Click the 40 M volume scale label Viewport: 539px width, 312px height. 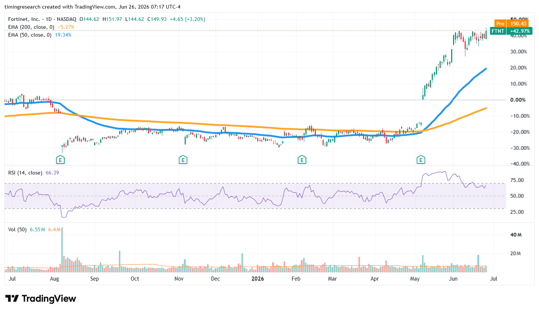(x=516, y=235)
